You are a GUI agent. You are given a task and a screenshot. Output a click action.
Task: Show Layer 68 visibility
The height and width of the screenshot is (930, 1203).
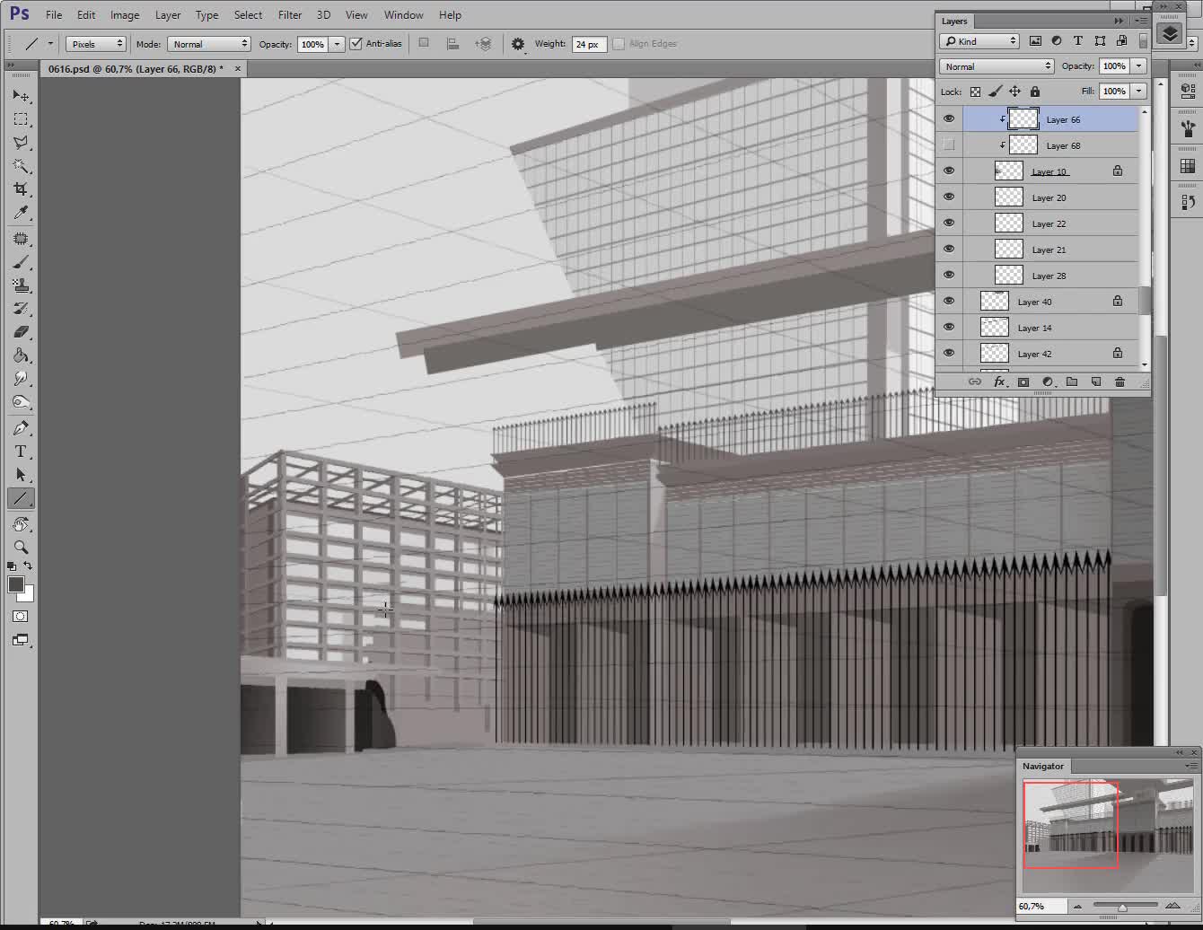[949, 145]
